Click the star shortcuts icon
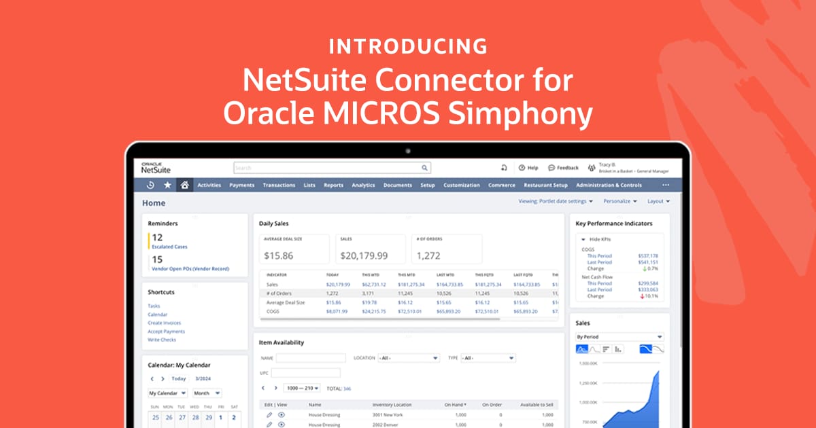Image resolution: width=816 pixels, height=428 pixels. click(167, 185)
